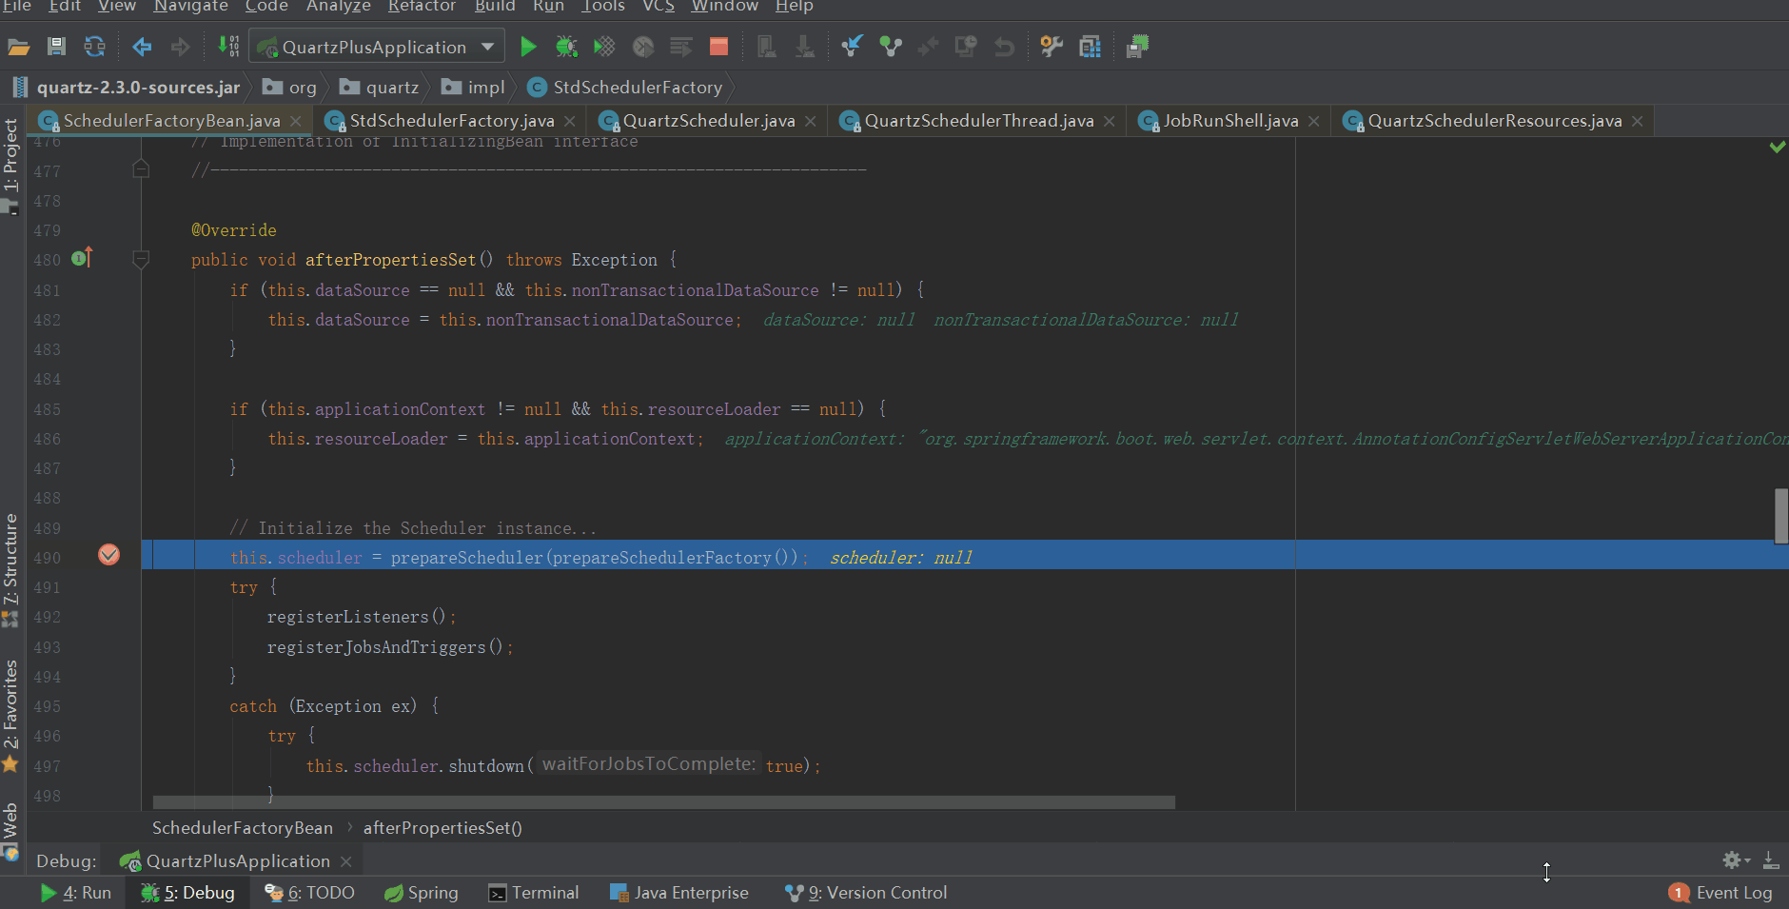Screen dimensions: 1789x909
Task: Close the QuartzScheduler.java tab
Action: [810, 121]
